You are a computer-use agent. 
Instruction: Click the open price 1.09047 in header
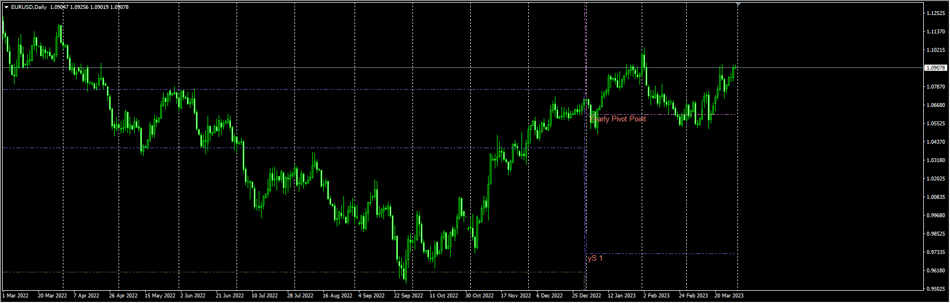click(x=60, y=7)
